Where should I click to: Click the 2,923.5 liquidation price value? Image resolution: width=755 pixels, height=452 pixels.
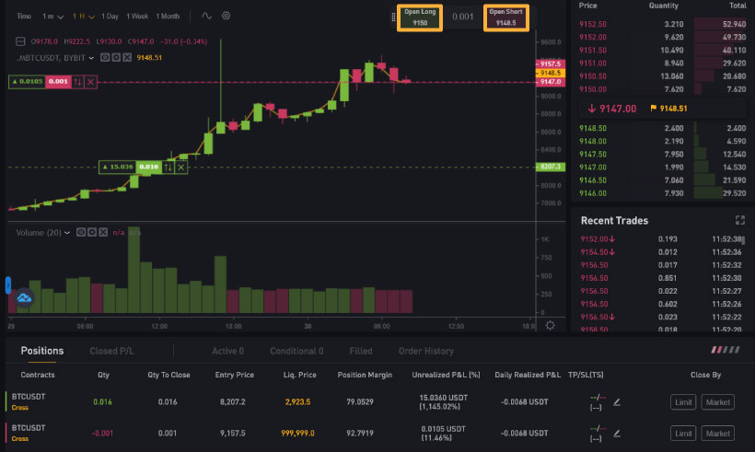click(x=297, y=401)
